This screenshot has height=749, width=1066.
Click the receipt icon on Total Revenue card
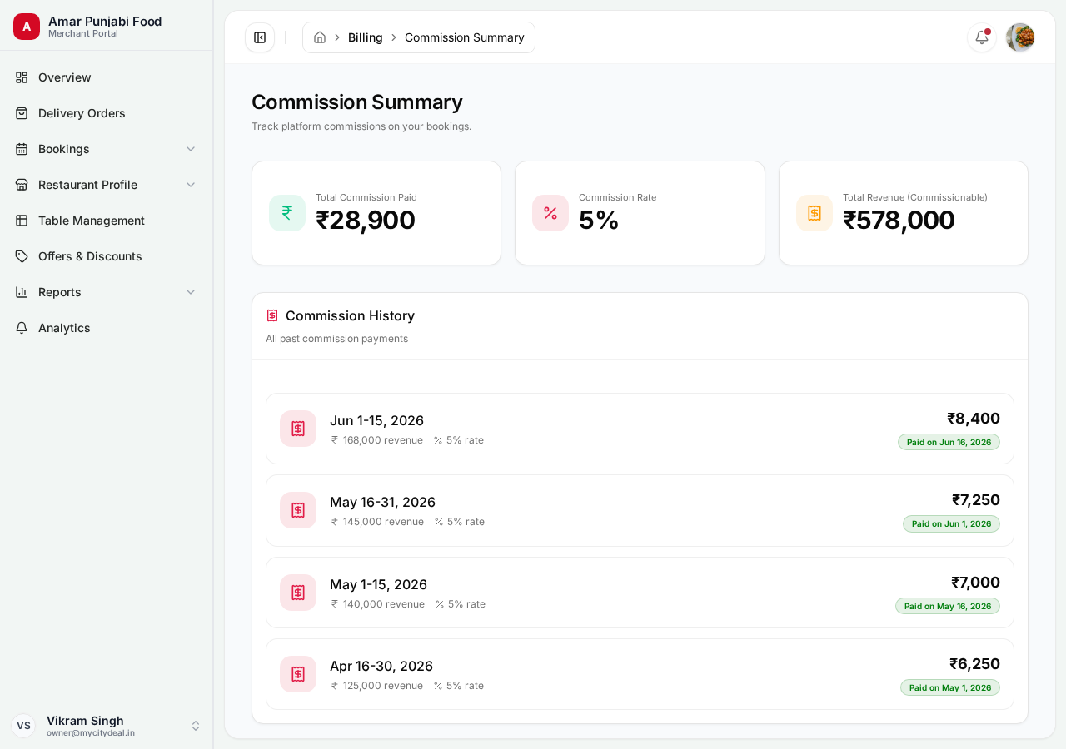[x=814, y=213]
